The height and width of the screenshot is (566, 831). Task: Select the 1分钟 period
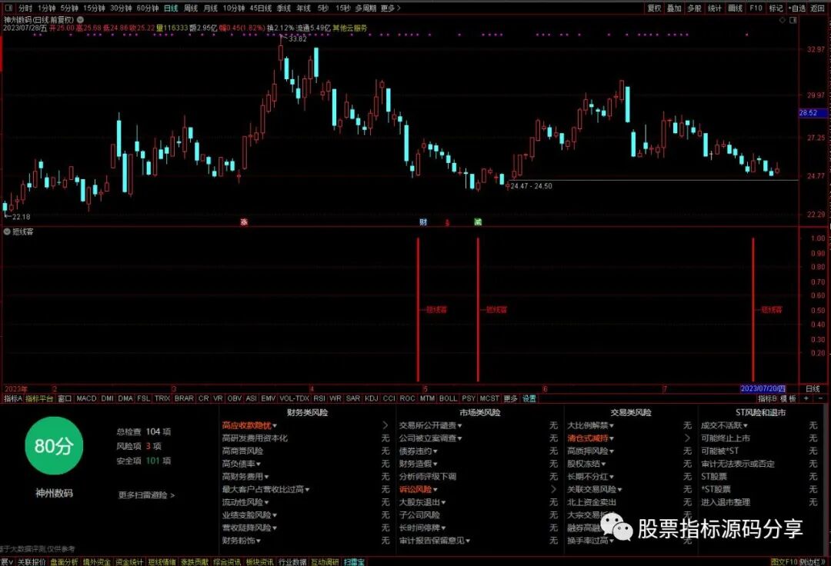pos(47,8)
